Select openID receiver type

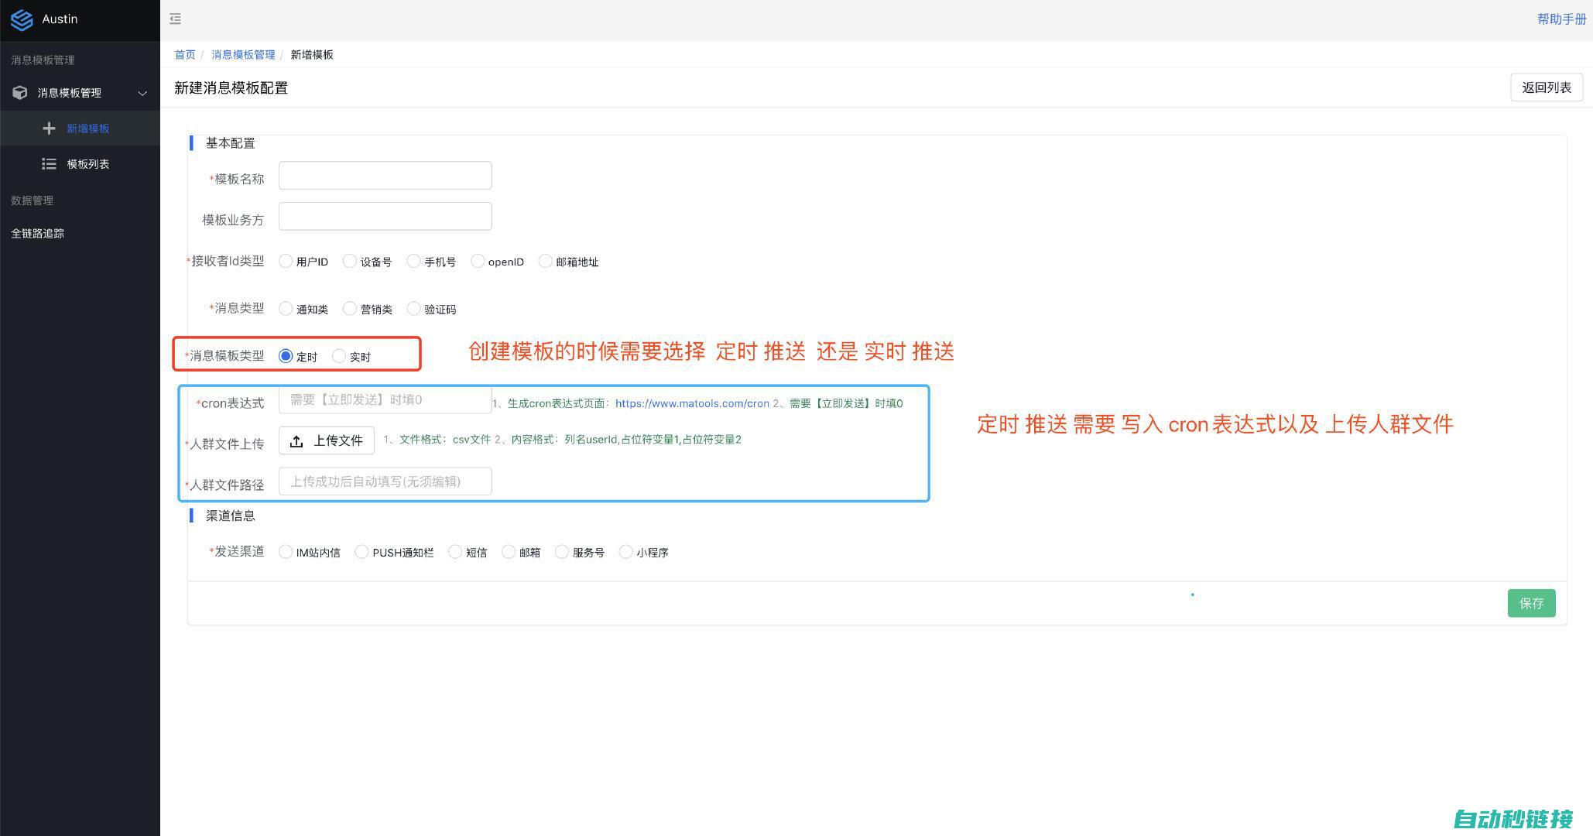coord(478,261)
